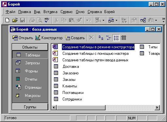This screenshot has height=122, width=167.
Task: Open the New Object dropdown arrow
Action: tap(156, 20)
